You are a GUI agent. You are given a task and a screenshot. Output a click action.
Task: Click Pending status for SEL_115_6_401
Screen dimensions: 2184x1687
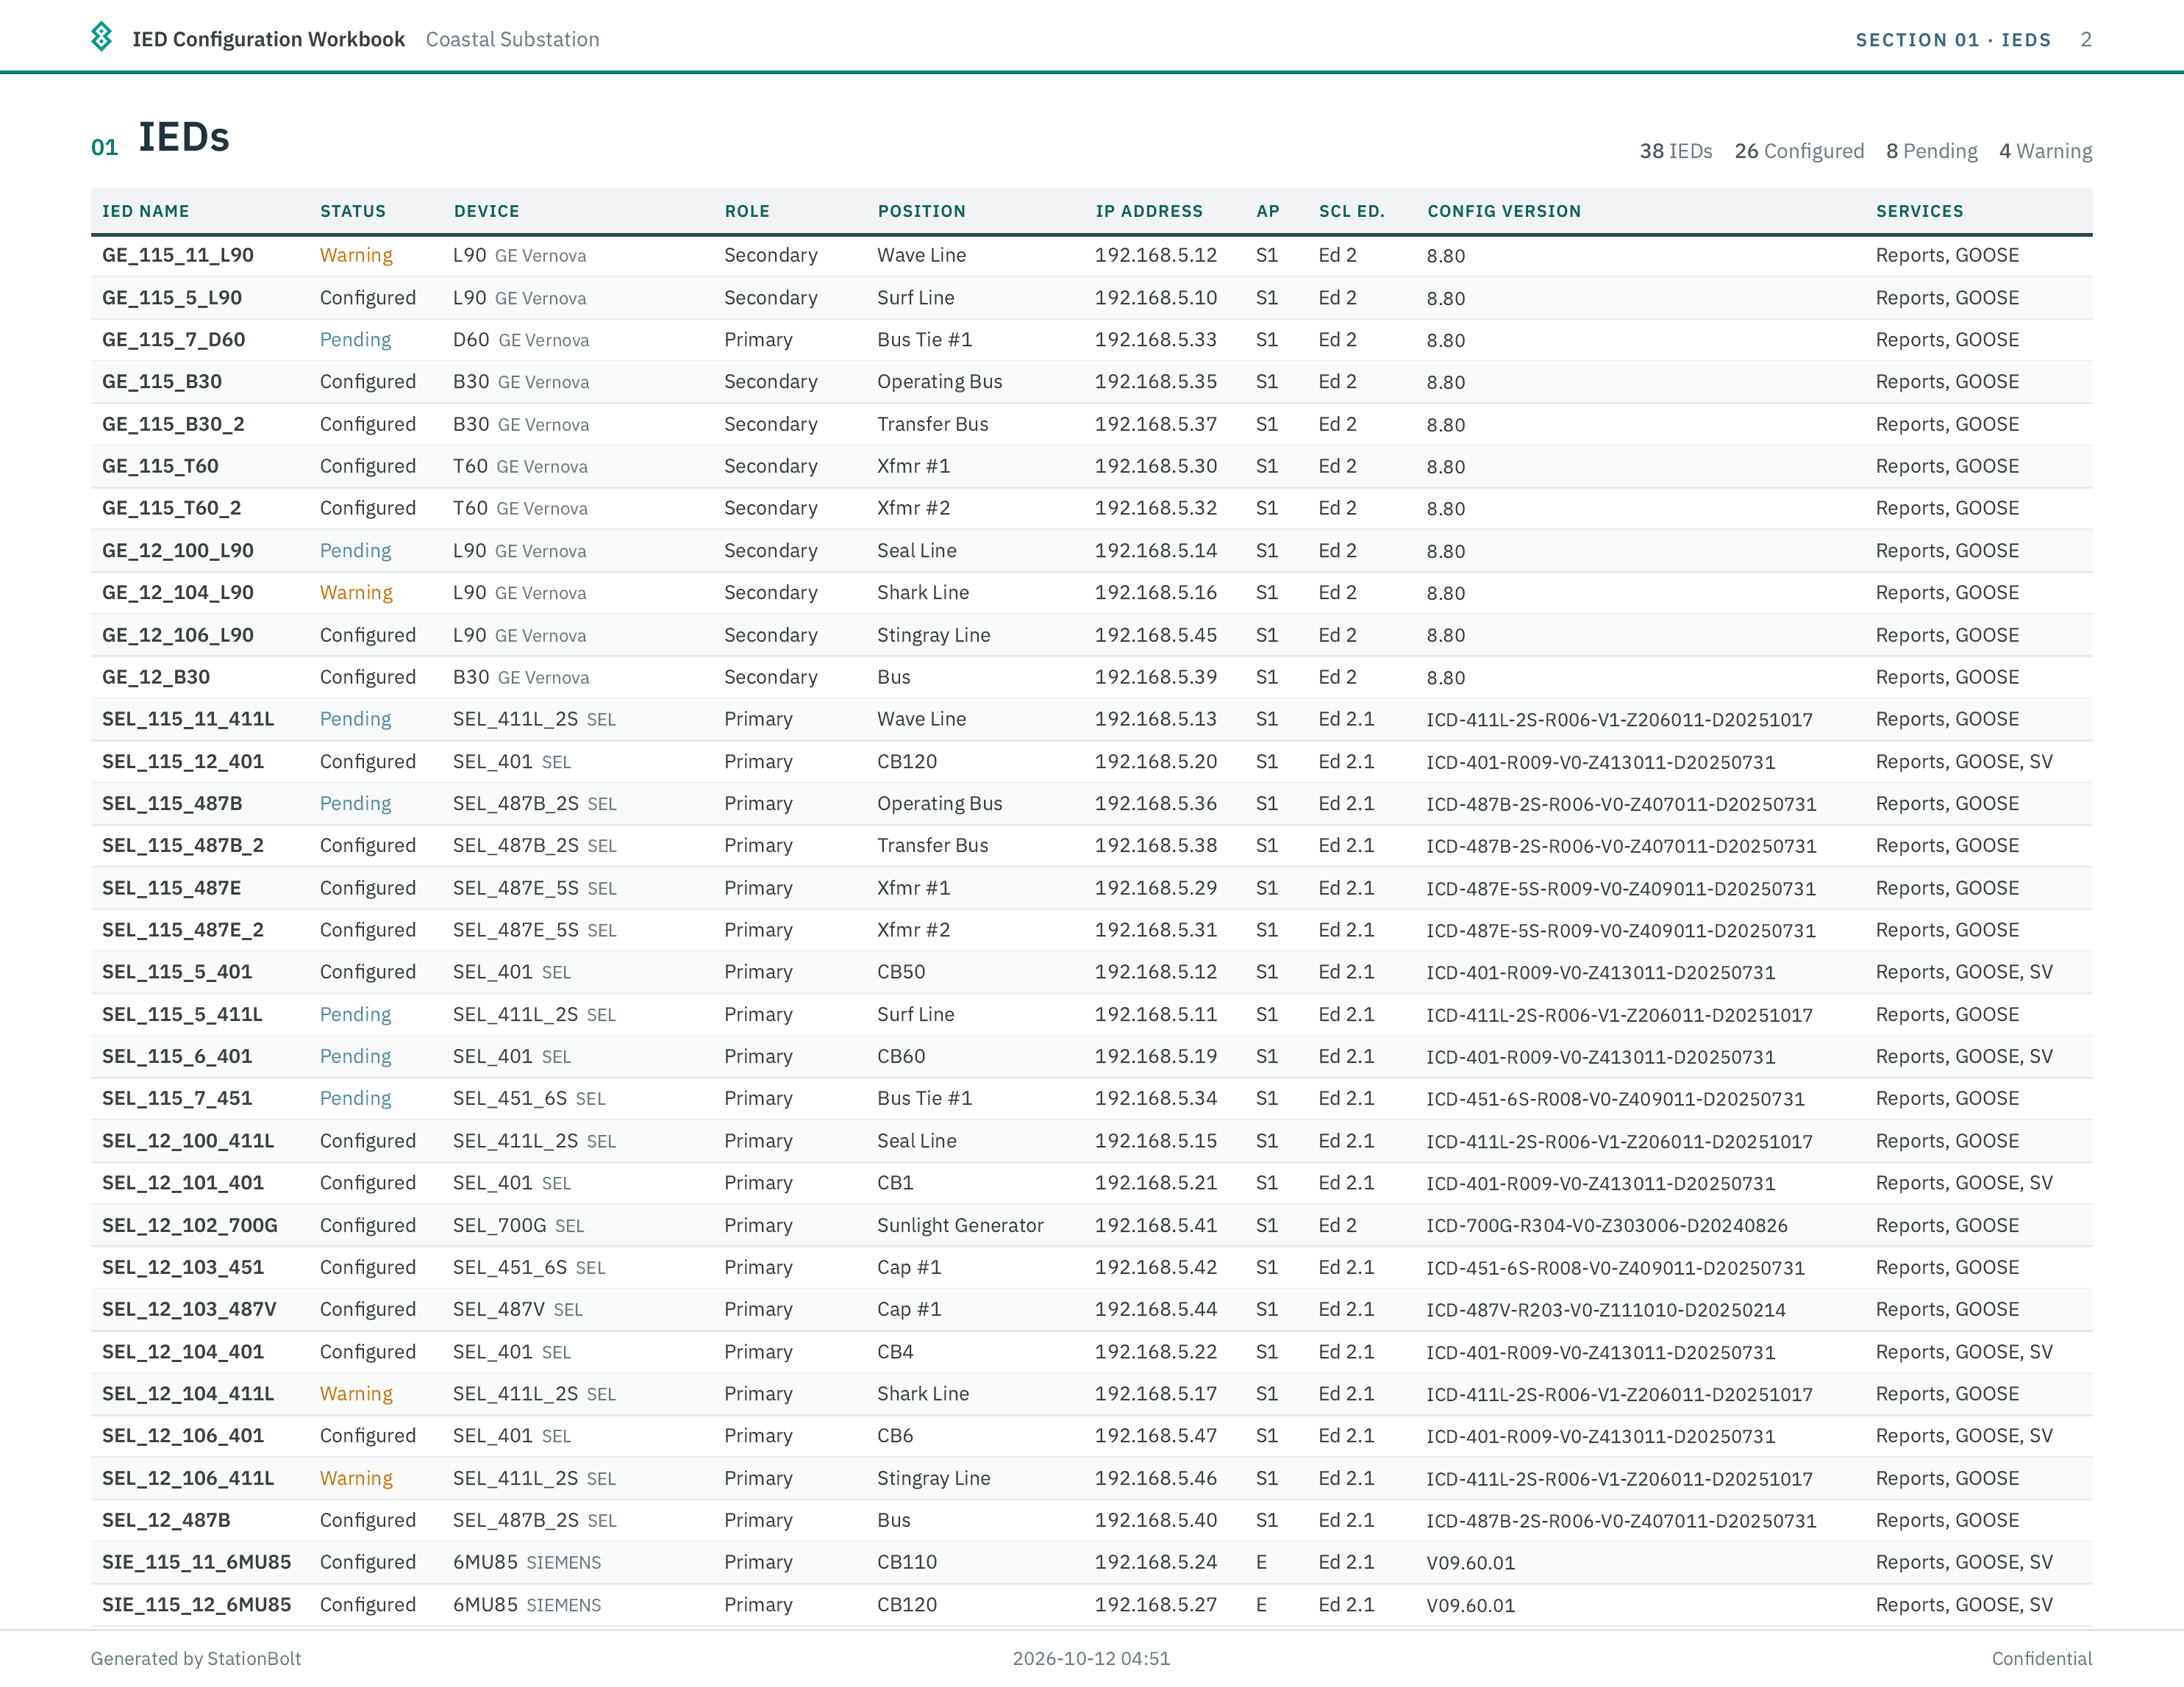pyautogui.click(x=355, y=1056)
